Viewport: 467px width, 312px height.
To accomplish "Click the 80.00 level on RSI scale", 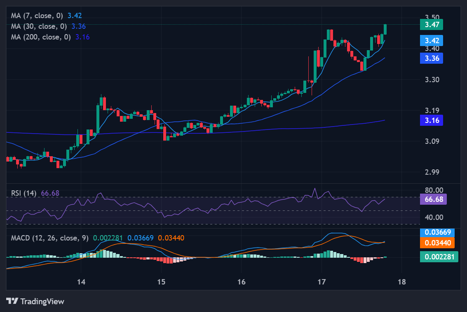I will coord(433,190).
